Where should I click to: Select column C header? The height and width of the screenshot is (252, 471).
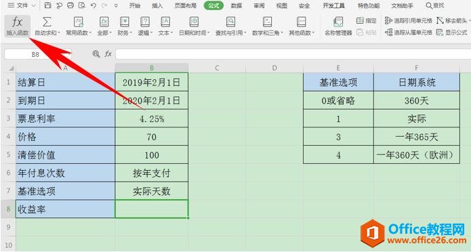pyautogui.click(x=217, y=68)
